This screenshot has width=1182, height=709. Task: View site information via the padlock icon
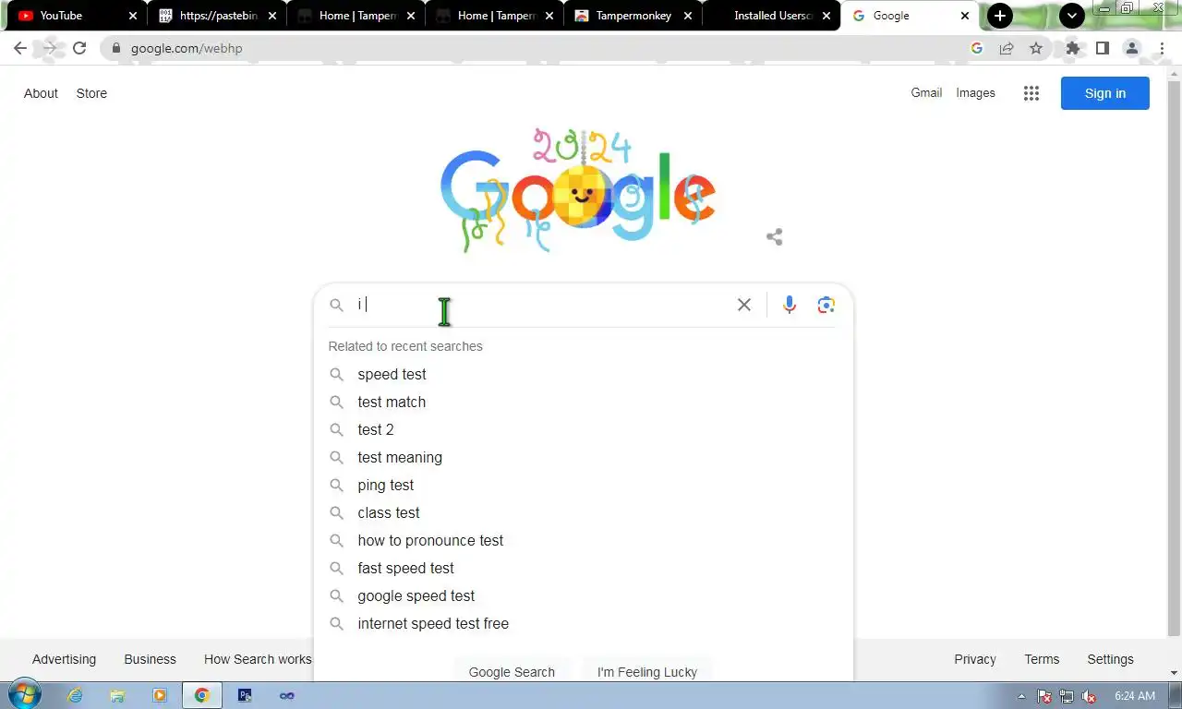click(115, 48)
